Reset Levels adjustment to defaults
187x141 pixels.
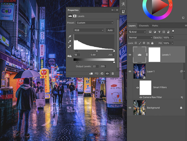pyautogui.click(x=102, y=73)
